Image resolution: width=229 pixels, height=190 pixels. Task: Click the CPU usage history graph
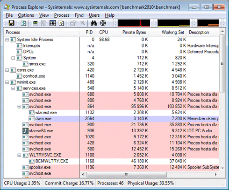[134, 23]
